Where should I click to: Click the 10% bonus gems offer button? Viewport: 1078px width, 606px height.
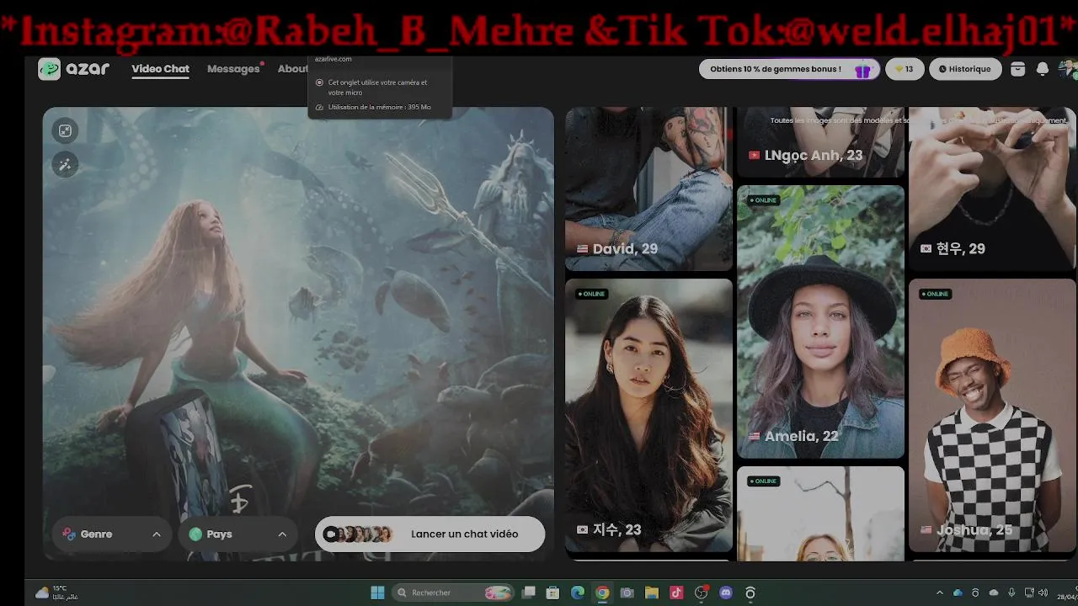pyautogui.click(x=789, y=69)
